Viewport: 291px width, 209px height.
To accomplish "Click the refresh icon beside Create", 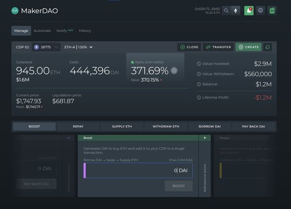I will point(268,47).
